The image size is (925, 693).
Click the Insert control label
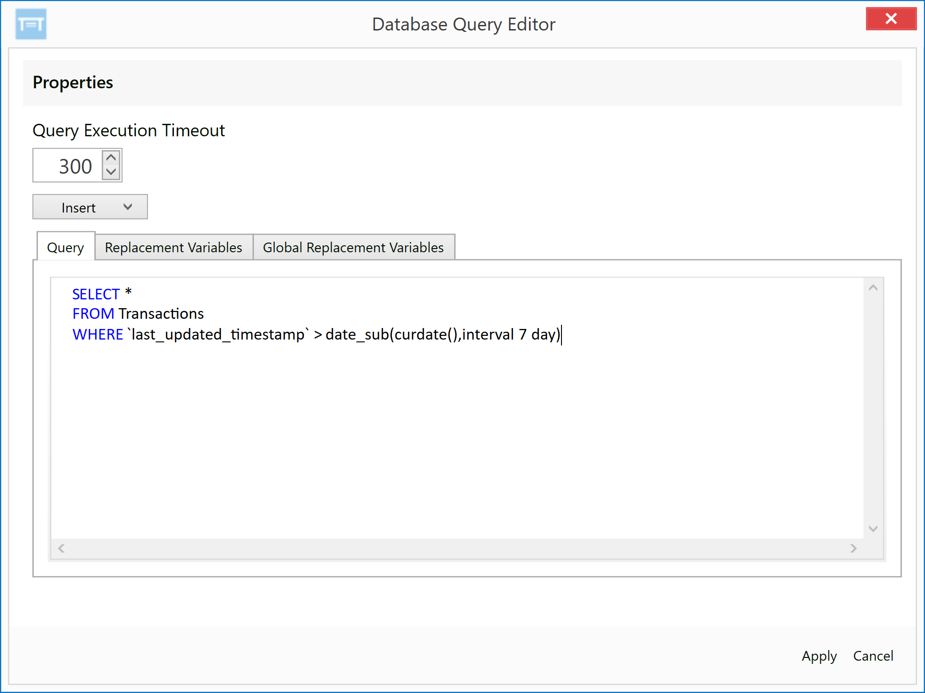coord(78,207)
